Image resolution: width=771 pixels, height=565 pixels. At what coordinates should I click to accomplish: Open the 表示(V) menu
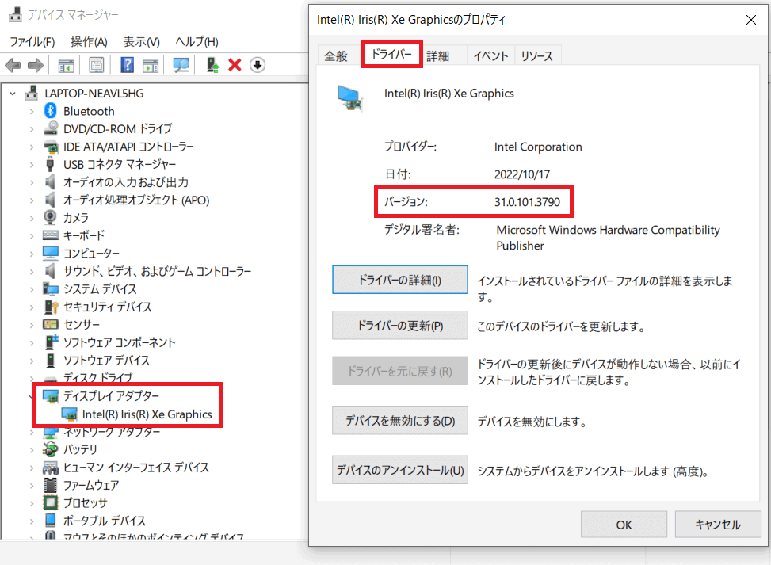(142, 42)
